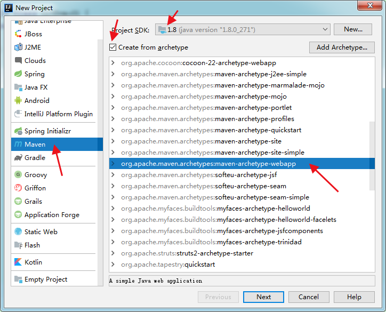The width and height of the screenshot is (386, 312).
Task: Expand maven-archetype-portlet node
Action: pos(113,108)
